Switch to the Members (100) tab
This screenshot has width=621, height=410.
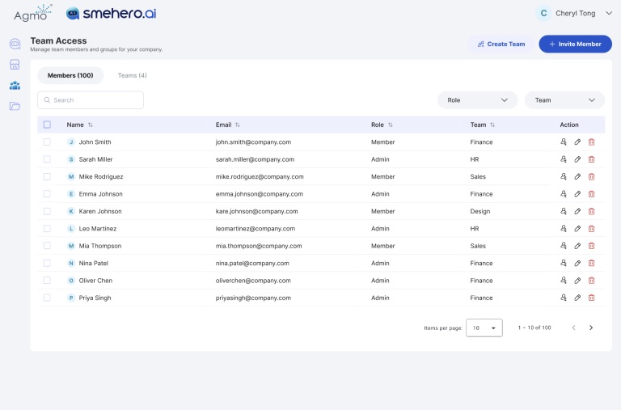pyautogui.click(x=70, y=75)
